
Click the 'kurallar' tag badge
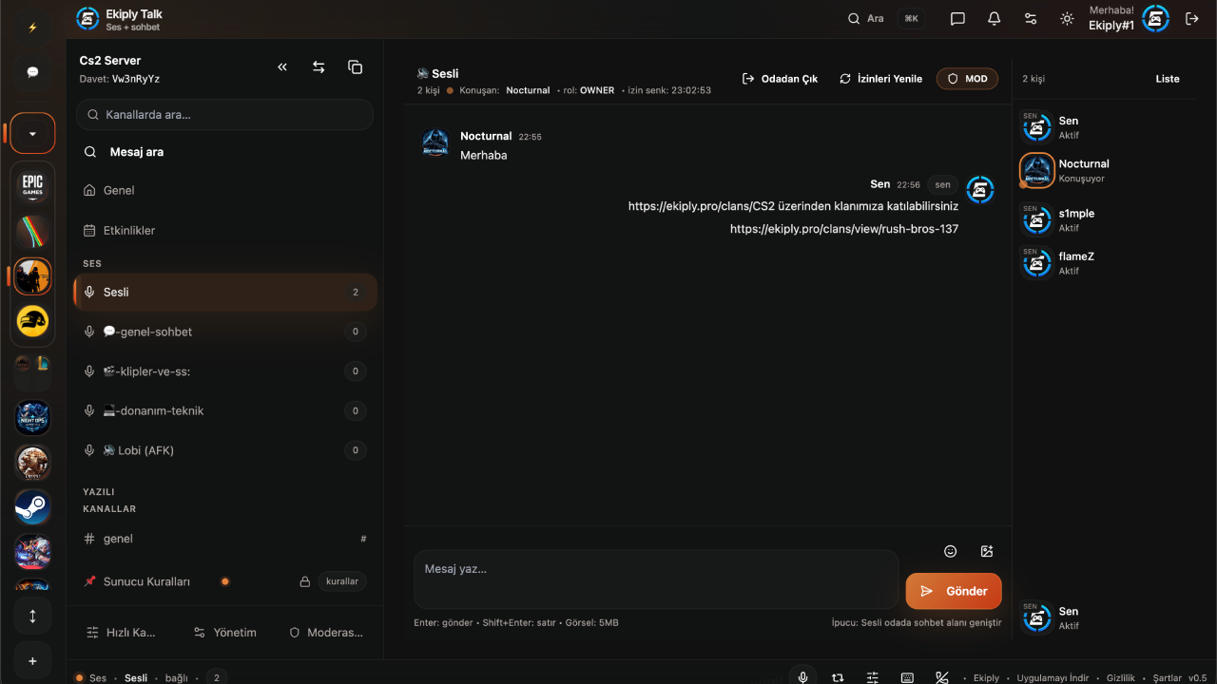tap(342, 581)
